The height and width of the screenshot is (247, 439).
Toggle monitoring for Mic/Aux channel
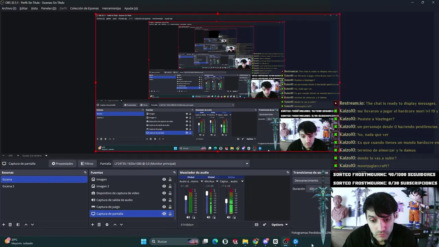click(x=214, y=217)
